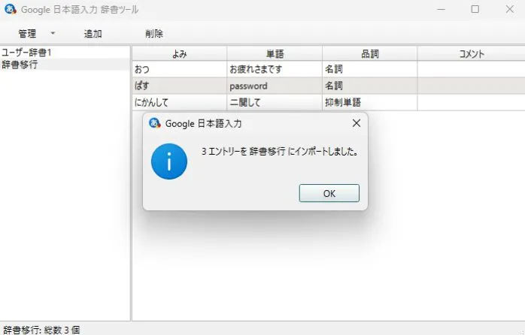Image resolution: width=525 pixels, height=335 pixels.
Task: Click the comment cell in the にかんして row
Action: (471, 102)
